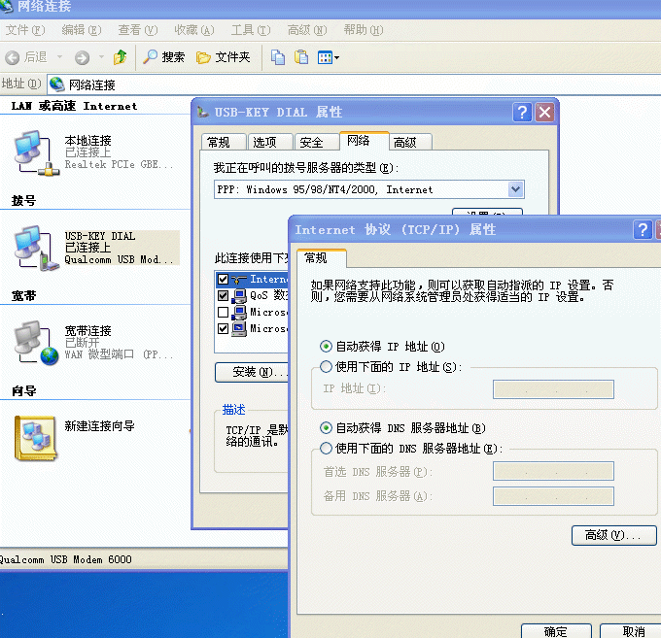Open the Views toolbar button
This screenshot has width=661, height=638.
(x=328, y=57)
